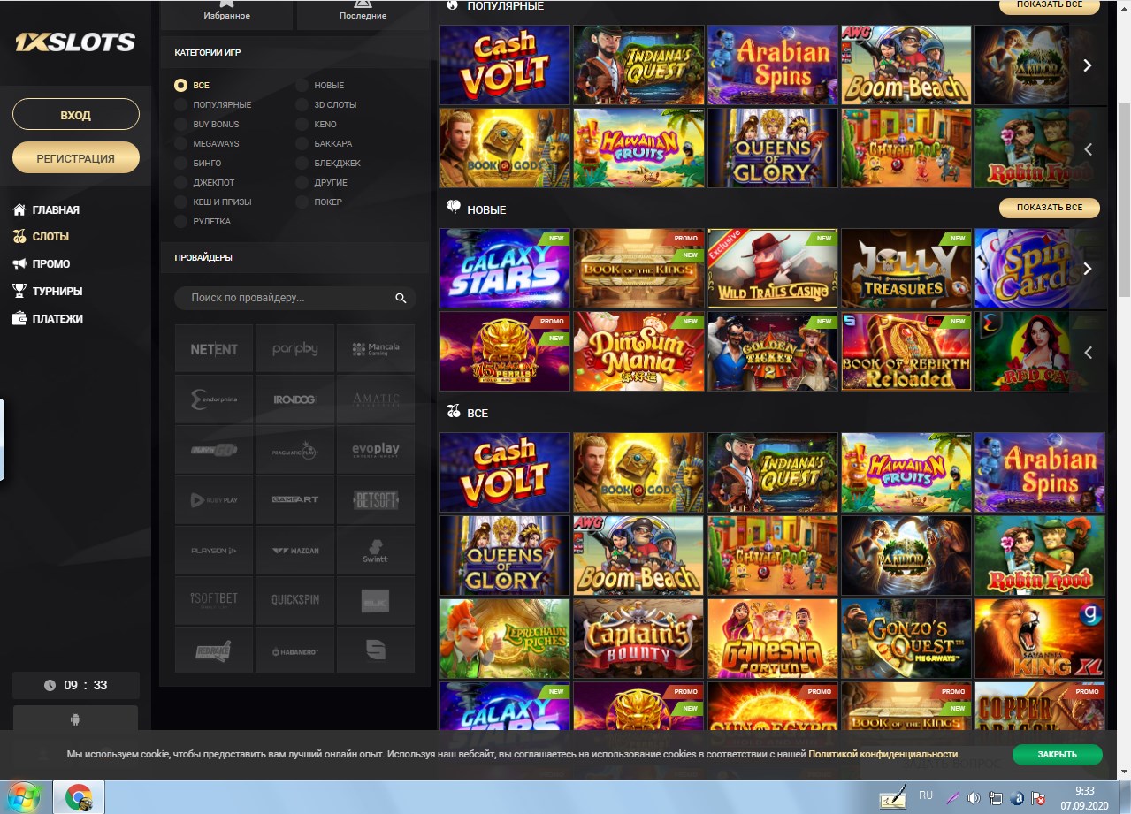Viewport: 1131px width, 814px height.
Task: Select the iSoftBet provider logo
Action: tap(214, 601)
